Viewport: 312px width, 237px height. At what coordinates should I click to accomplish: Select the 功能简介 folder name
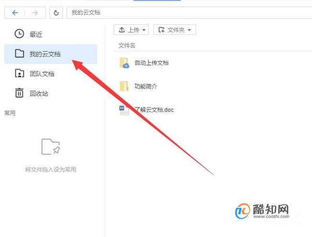146,86
